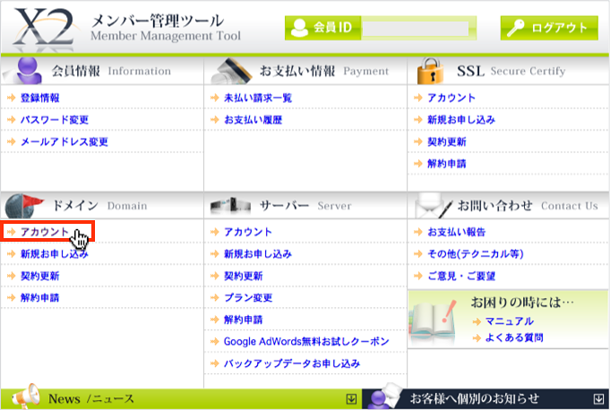Open お支払い報告 link
Screen dimensions: 610x410
tap(456, 232)
